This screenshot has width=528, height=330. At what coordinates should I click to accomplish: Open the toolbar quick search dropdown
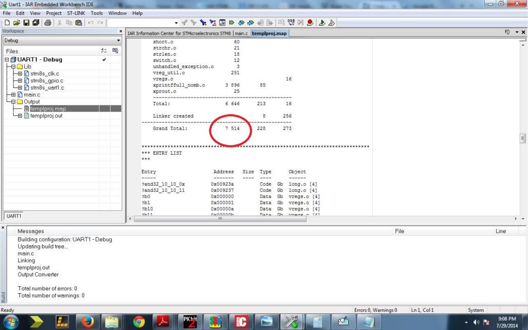tap(176, 23)
